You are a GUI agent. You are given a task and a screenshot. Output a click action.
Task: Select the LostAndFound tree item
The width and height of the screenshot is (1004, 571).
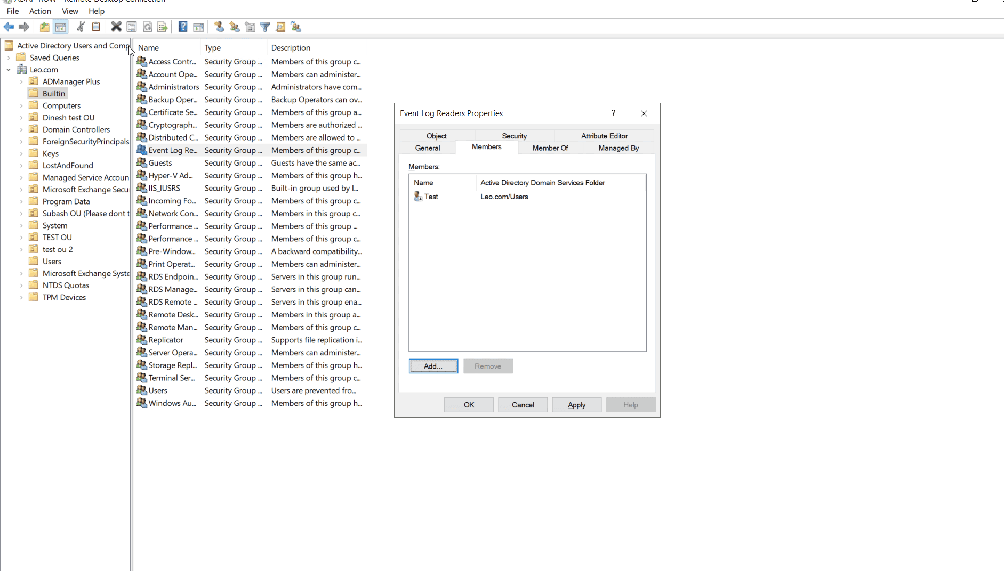click(x=68, y=165)
